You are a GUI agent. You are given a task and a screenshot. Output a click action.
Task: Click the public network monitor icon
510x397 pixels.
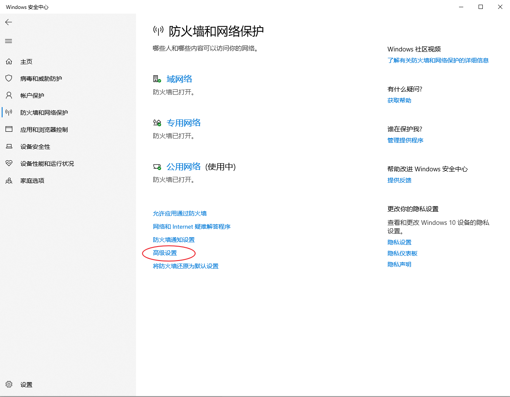[x=157, y=167]
